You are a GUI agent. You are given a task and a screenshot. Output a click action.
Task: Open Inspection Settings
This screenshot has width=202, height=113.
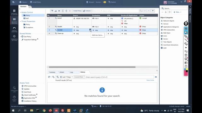click(30, 40)
